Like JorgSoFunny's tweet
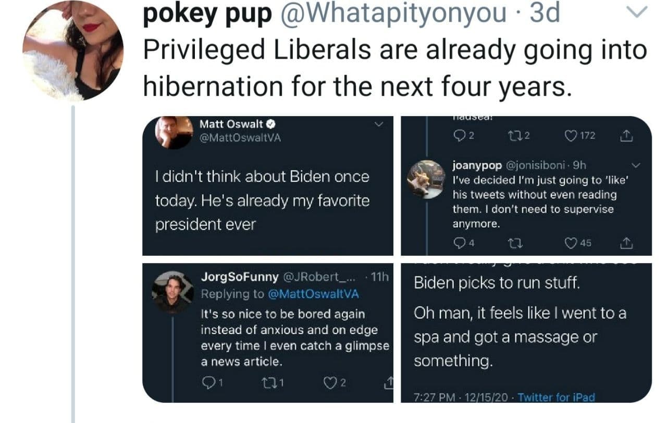Image resolution: width=667 pixels, height=423 pixels. [330, 383]
